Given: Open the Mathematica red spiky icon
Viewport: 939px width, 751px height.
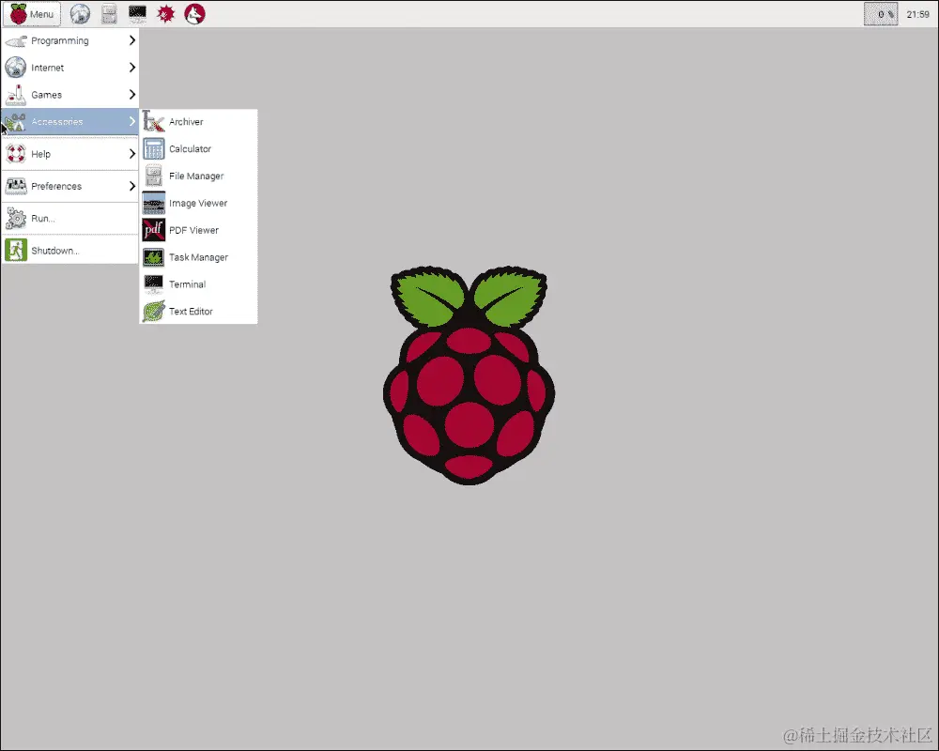Looking at the screenshot, I should [166, 14].
